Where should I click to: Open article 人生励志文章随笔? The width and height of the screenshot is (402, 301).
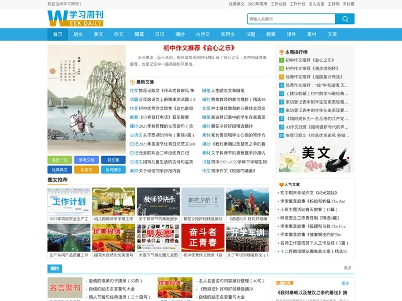click(227, 91)
